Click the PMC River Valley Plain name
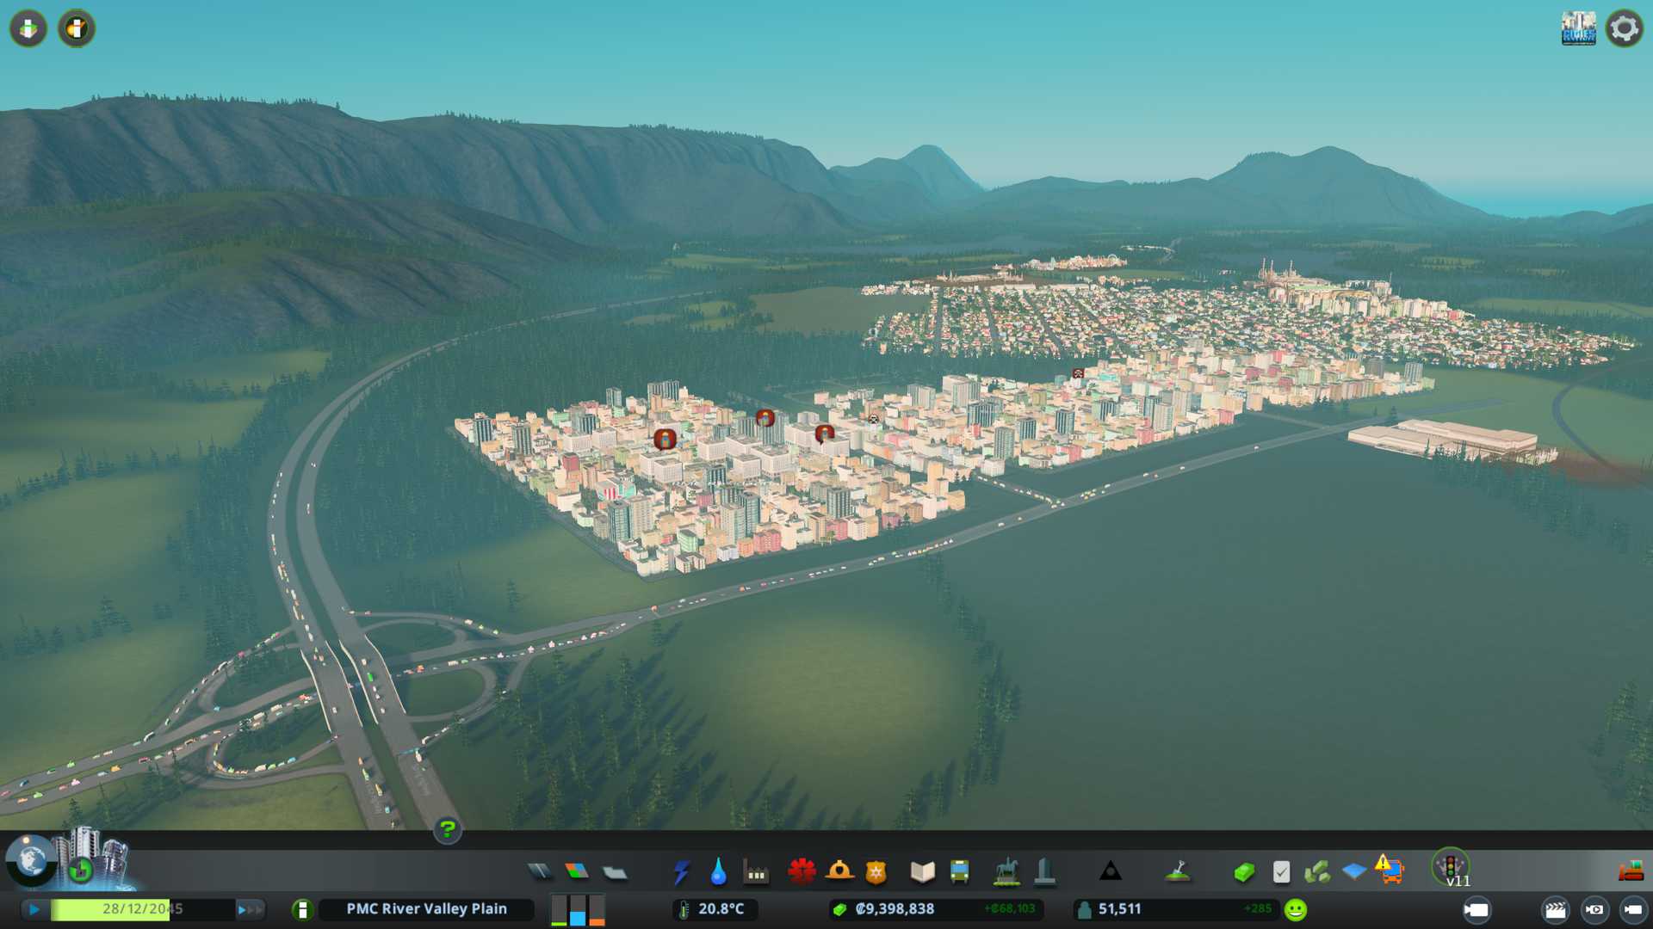The height and width of the screenshot is (929, 1653). tap(426, 909)
